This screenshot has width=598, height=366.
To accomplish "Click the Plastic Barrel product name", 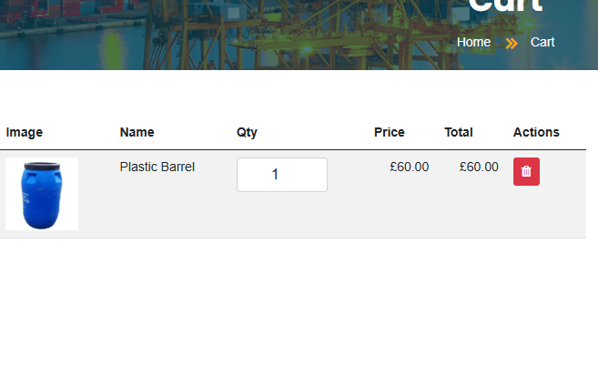I will click(157, 168).
